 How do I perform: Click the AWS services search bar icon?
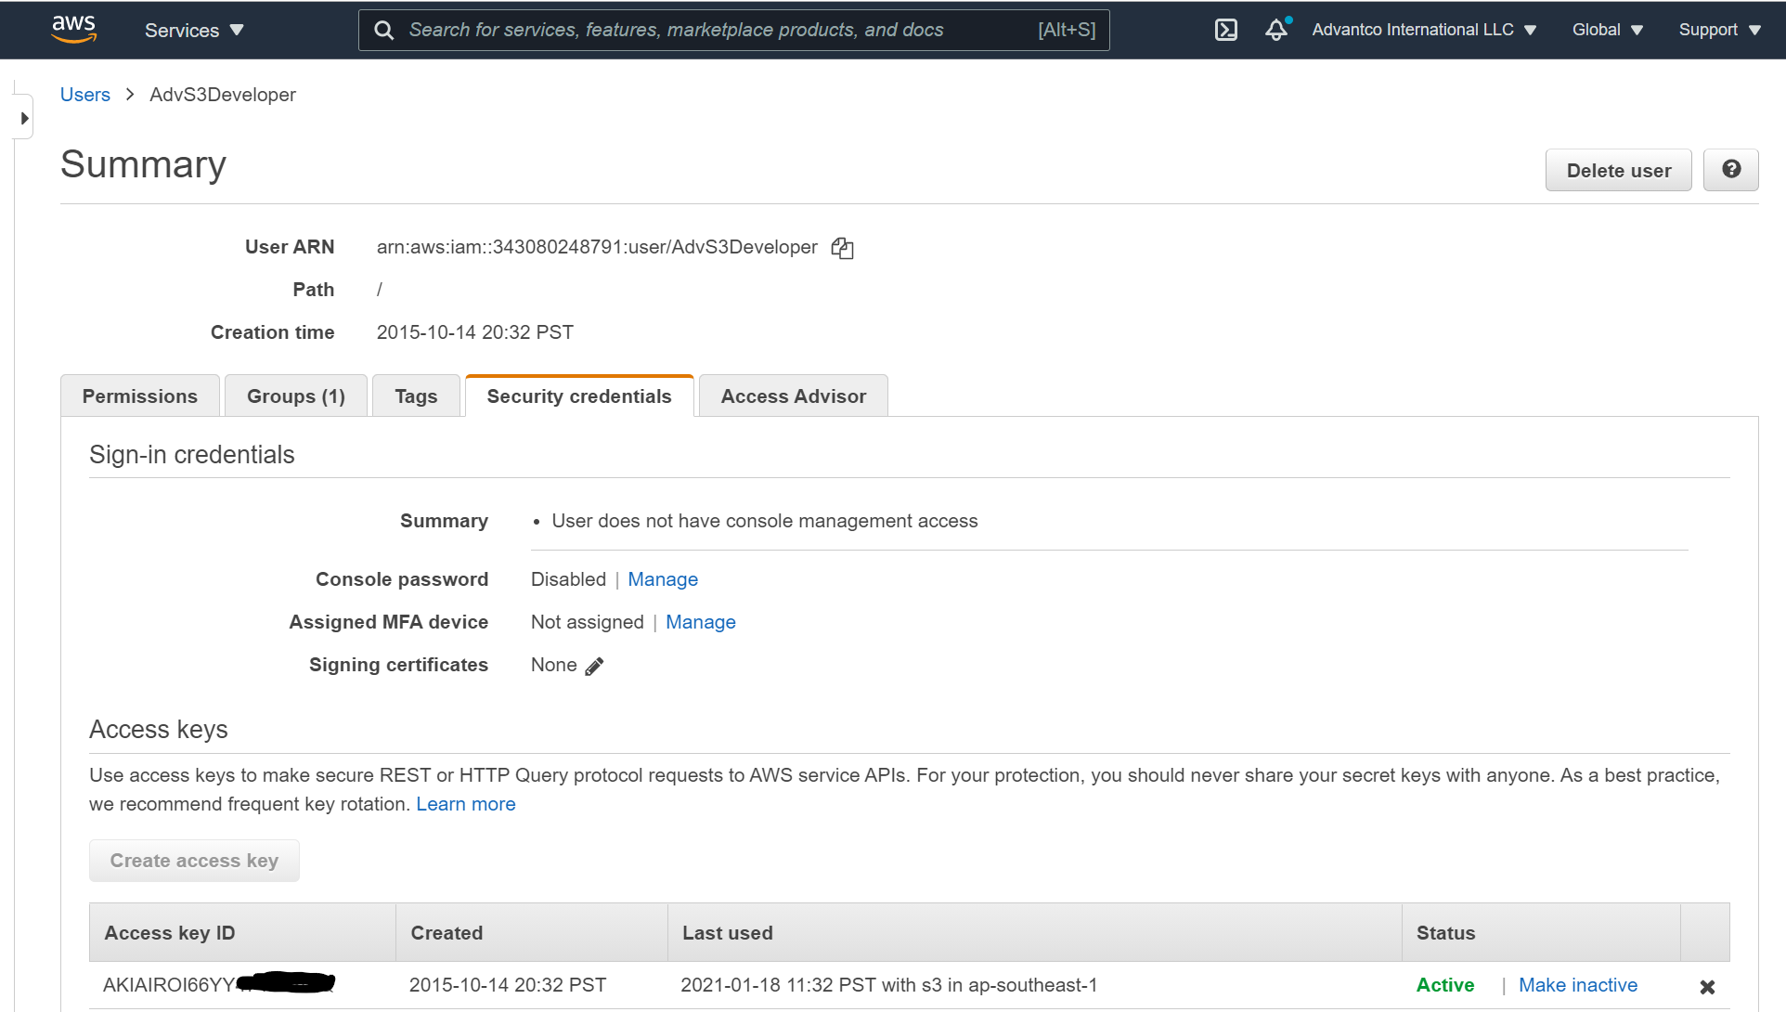(x=384, y=28)
